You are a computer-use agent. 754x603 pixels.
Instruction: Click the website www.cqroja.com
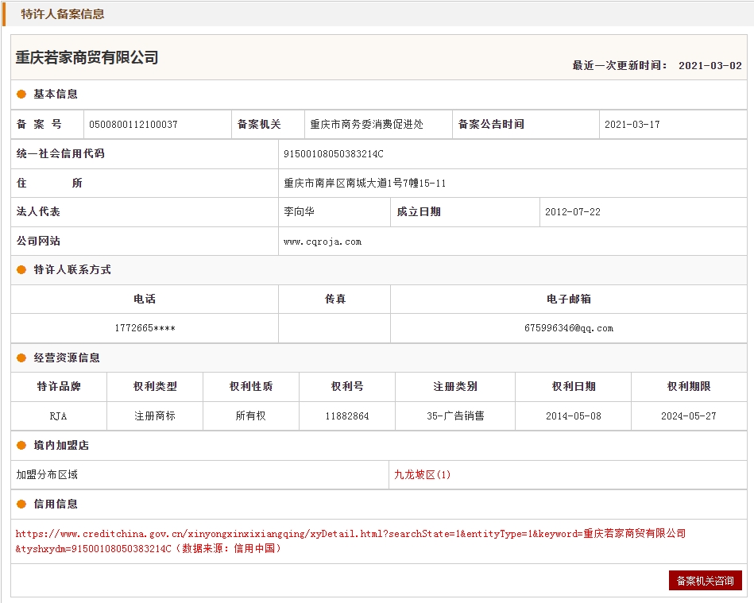click(322, 242)
